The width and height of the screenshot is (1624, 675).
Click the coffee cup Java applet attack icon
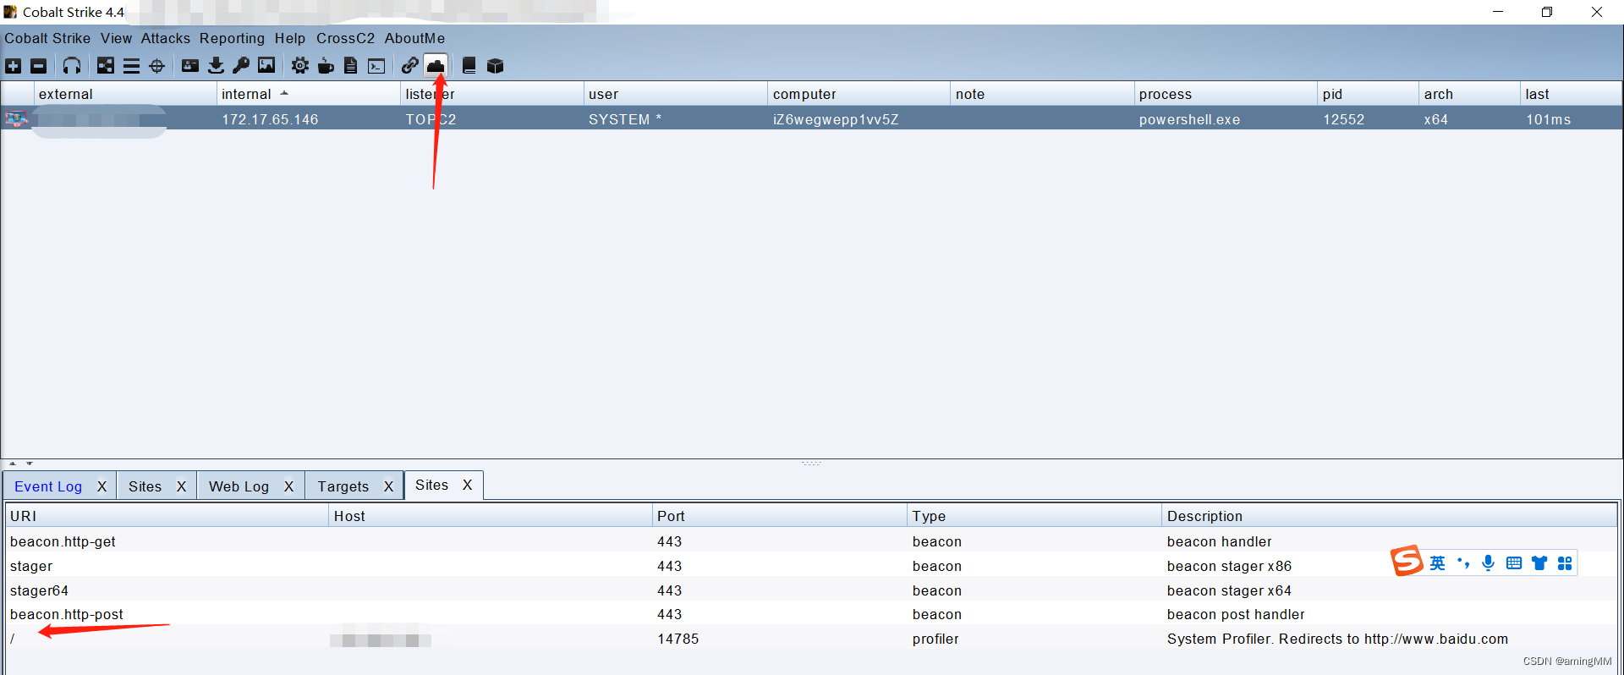[326, 66]
